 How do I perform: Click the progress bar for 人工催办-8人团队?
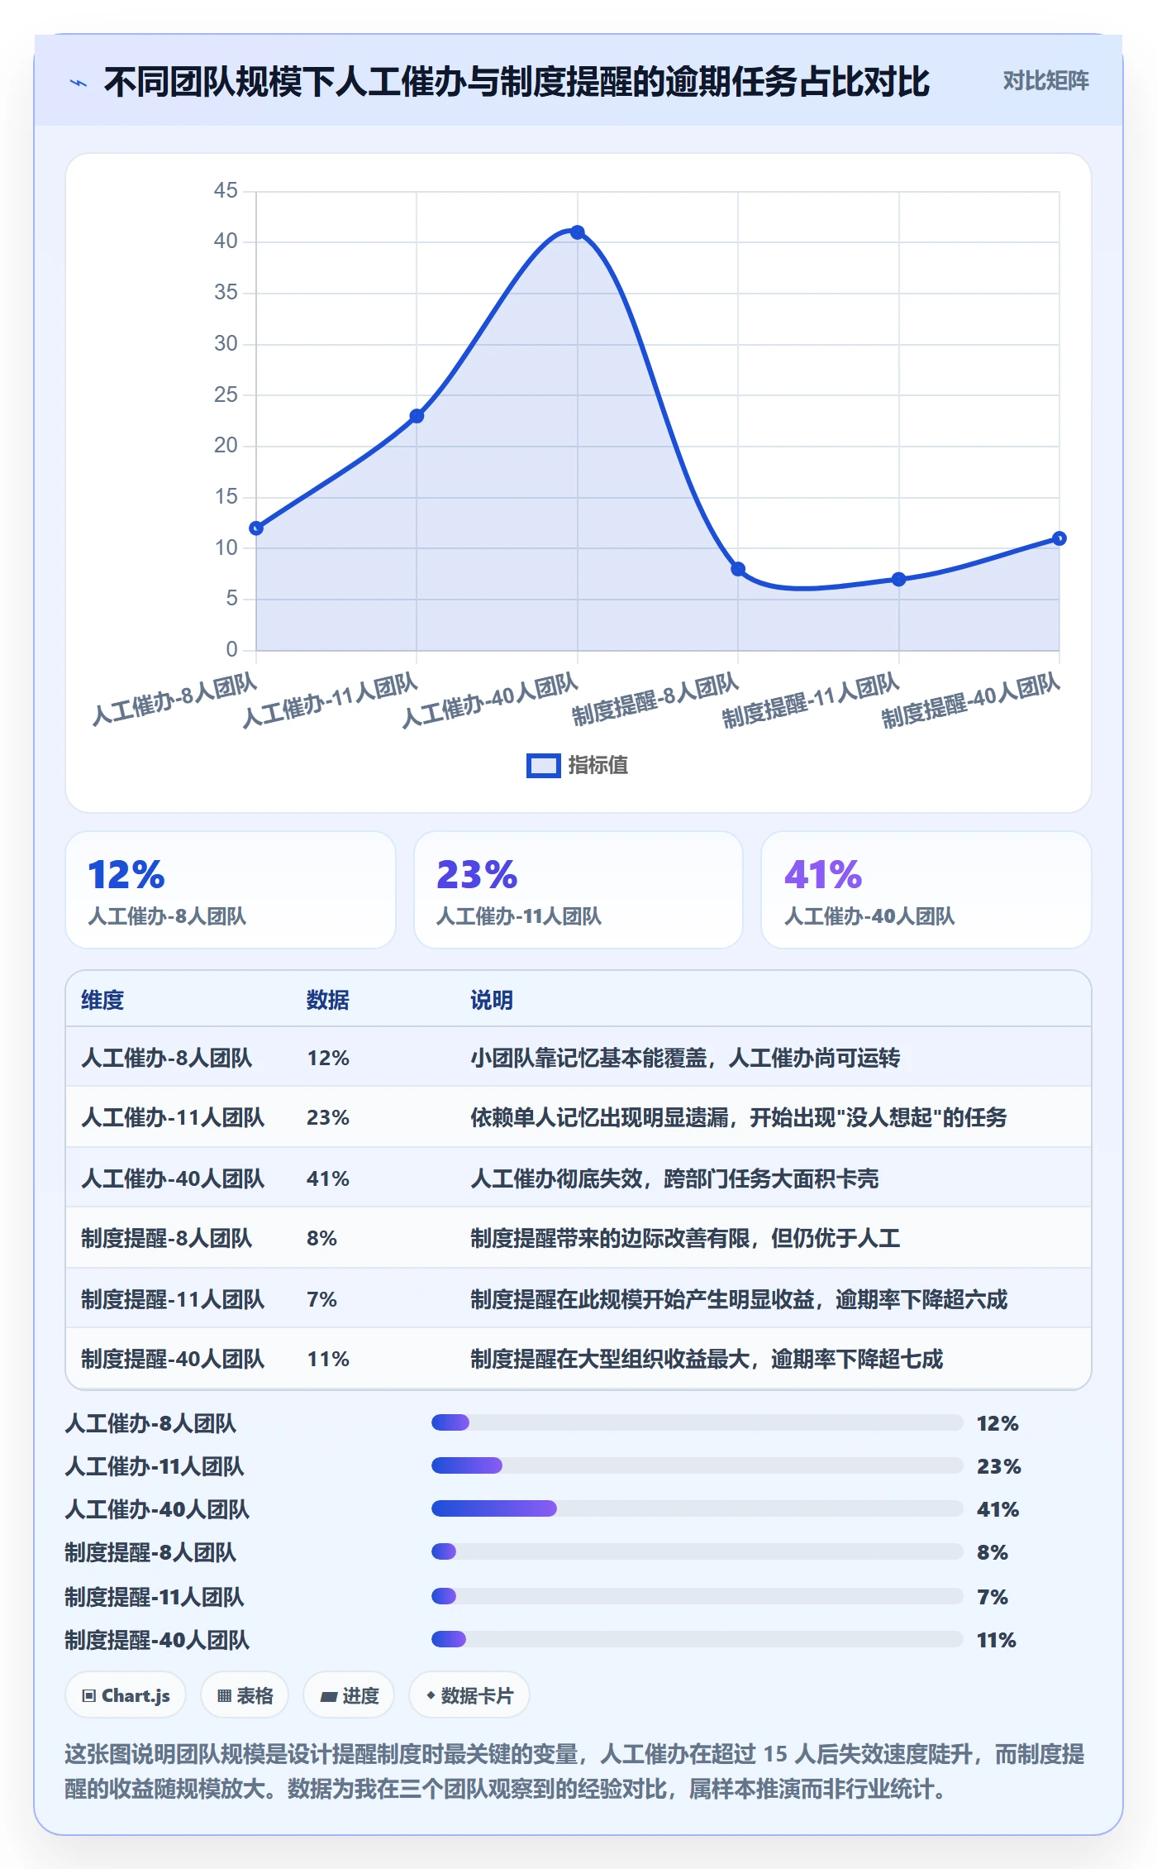coord(697,1422)
